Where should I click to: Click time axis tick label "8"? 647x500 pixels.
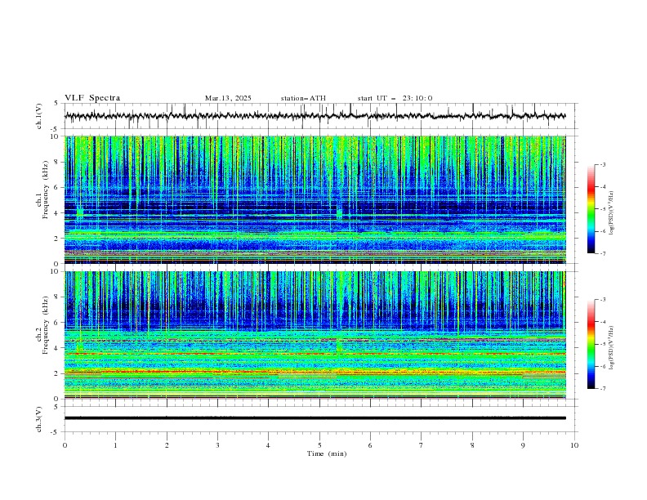tap(472, 445)
